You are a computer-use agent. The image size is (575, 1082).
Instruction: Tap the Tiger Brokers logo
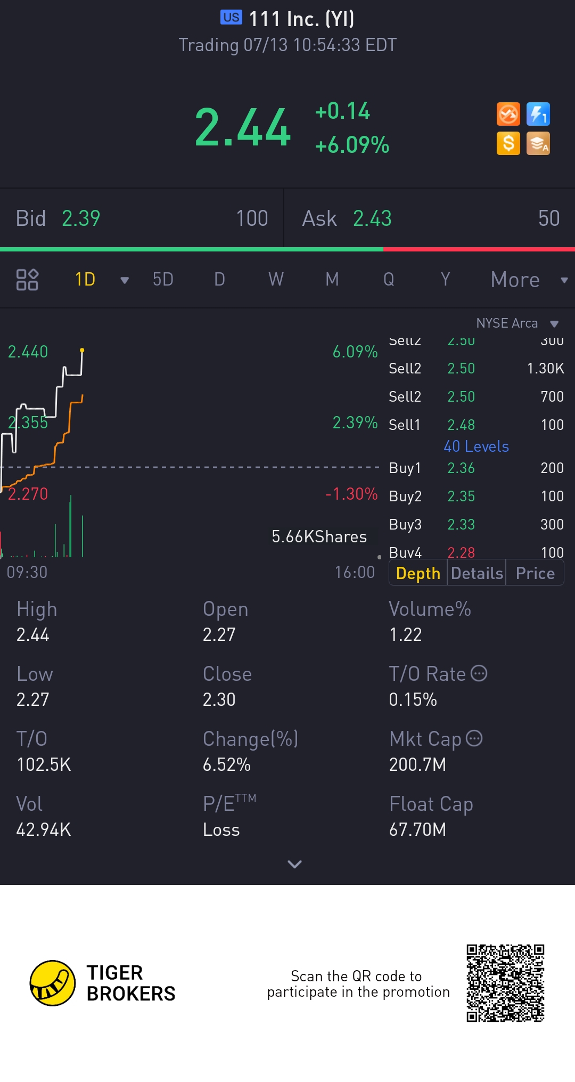tap(52, 983)
